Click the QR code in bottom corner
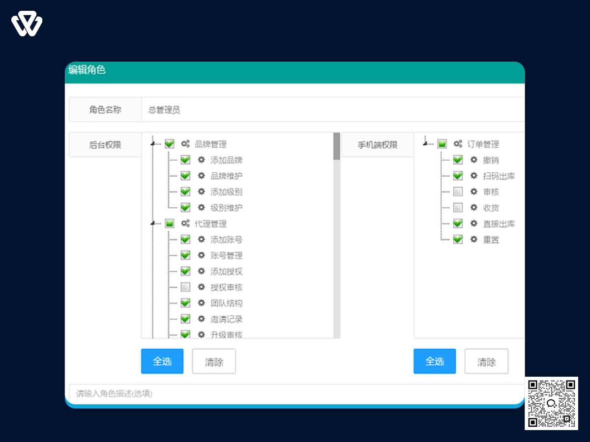Screen dimensions: 590x442 coord(551,403)
